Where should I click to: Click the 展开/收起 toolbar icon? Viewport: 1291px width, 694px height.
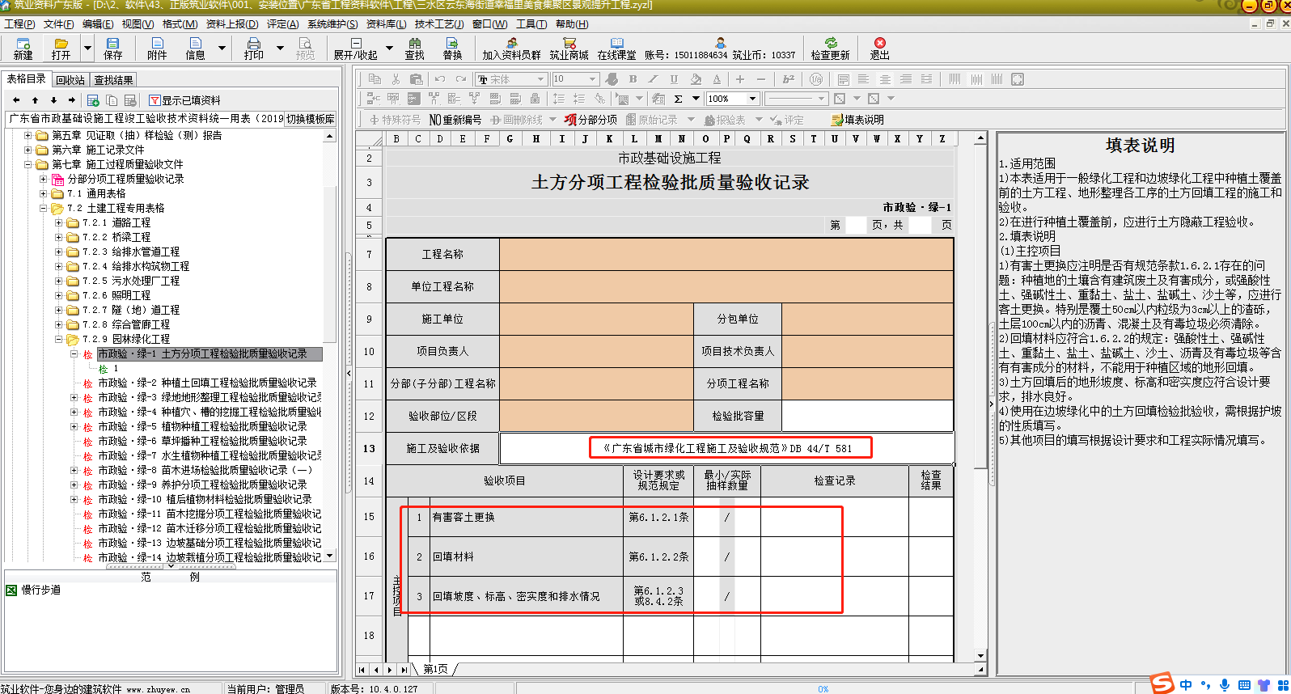[x=355, y=49]
